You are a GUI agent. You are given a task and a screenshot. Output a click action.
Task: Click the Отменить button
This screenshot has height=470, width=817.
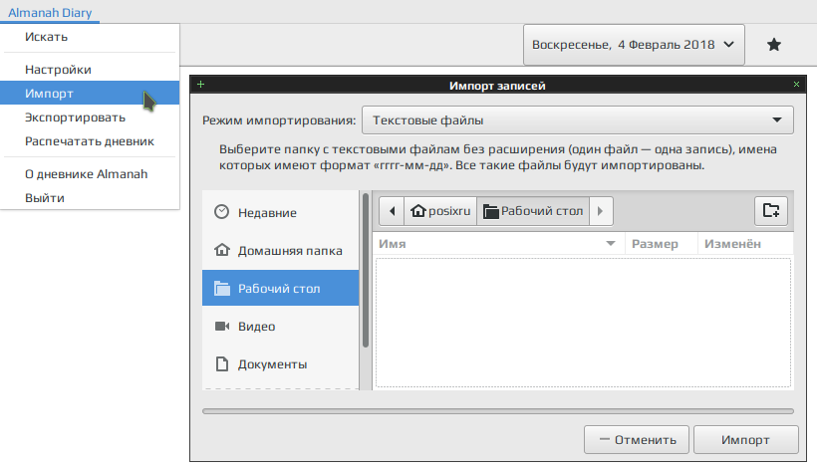pos(637,440)
